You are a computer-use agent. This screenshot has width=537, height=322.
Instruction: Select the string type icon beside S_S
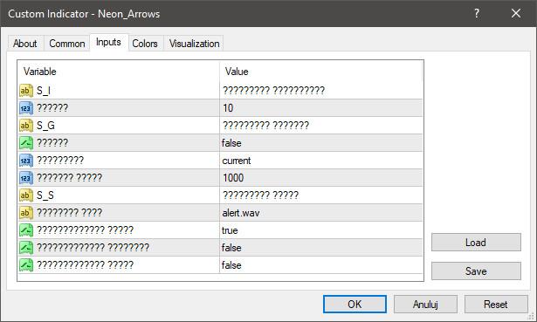[26, 195]
